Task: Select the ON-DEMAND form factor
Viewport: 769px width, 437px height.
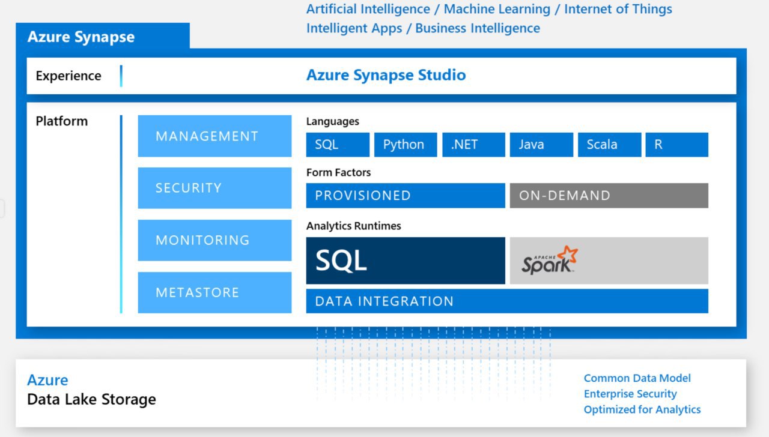Action: 609,196
